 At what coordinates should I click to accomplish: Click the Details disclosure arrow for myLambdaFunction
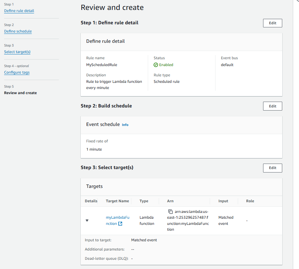coord(87,220)
